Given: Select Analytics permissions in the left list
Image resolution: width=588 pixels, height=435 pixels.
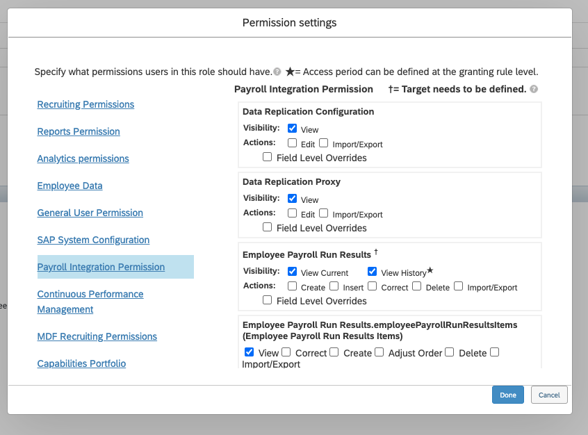Looking at the screenshot, I should point(83,158).
